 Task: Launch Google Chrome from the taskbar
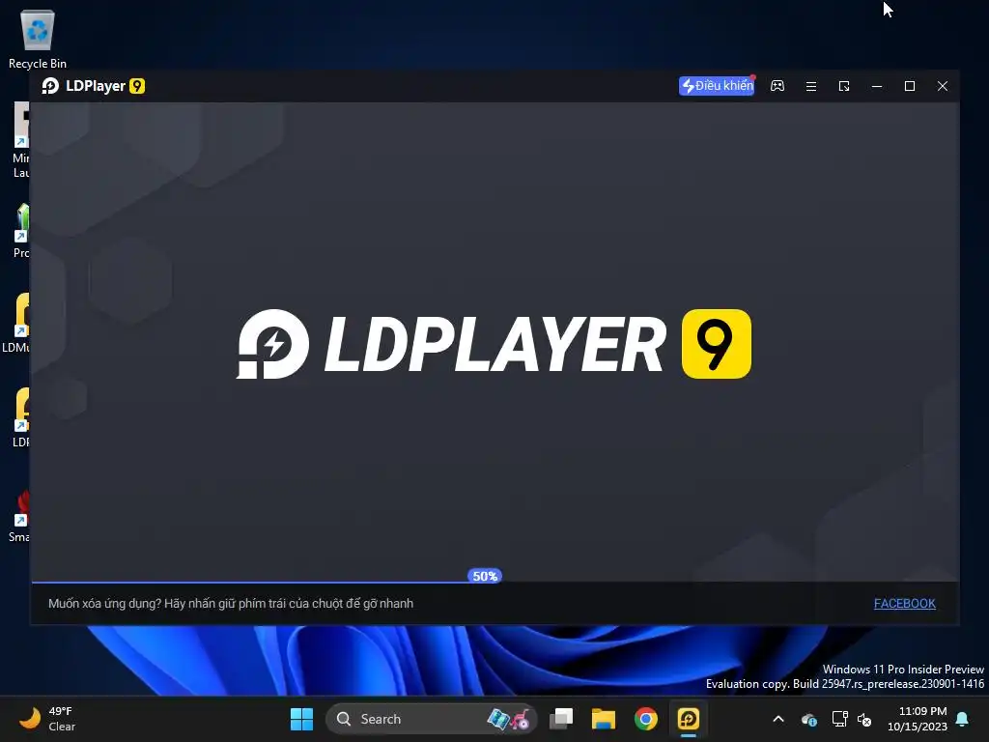click(646, 719)
